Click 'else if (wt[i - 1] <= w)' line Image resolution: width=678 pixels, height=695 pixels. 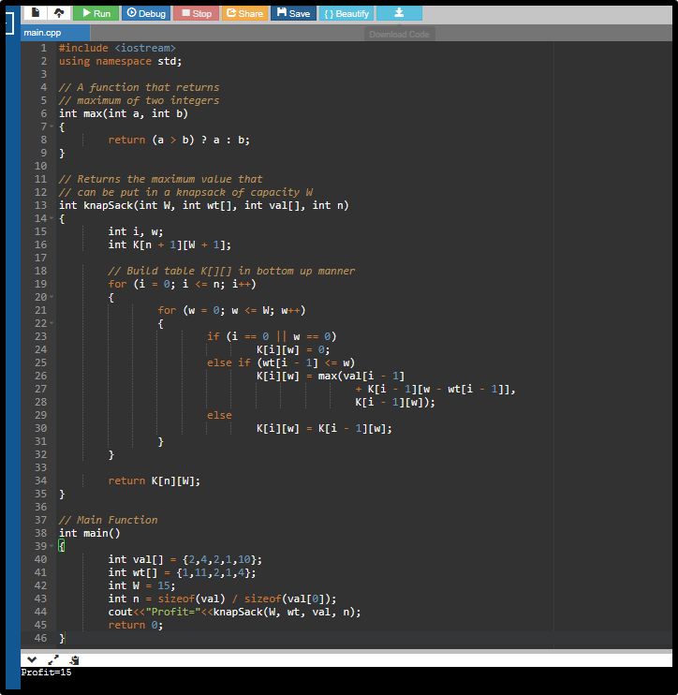tap(281, 362)
